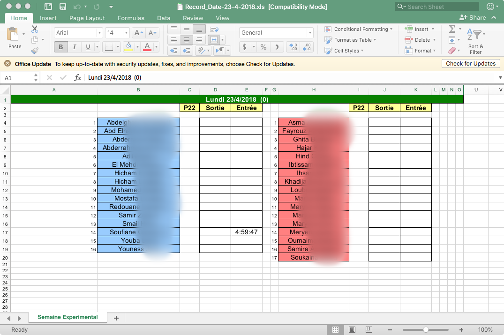Switch to Formulas tab

click(131, 18)
